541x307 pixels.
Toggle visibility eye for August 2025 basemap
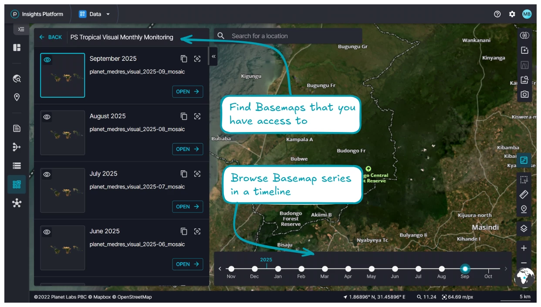[47, 117]
